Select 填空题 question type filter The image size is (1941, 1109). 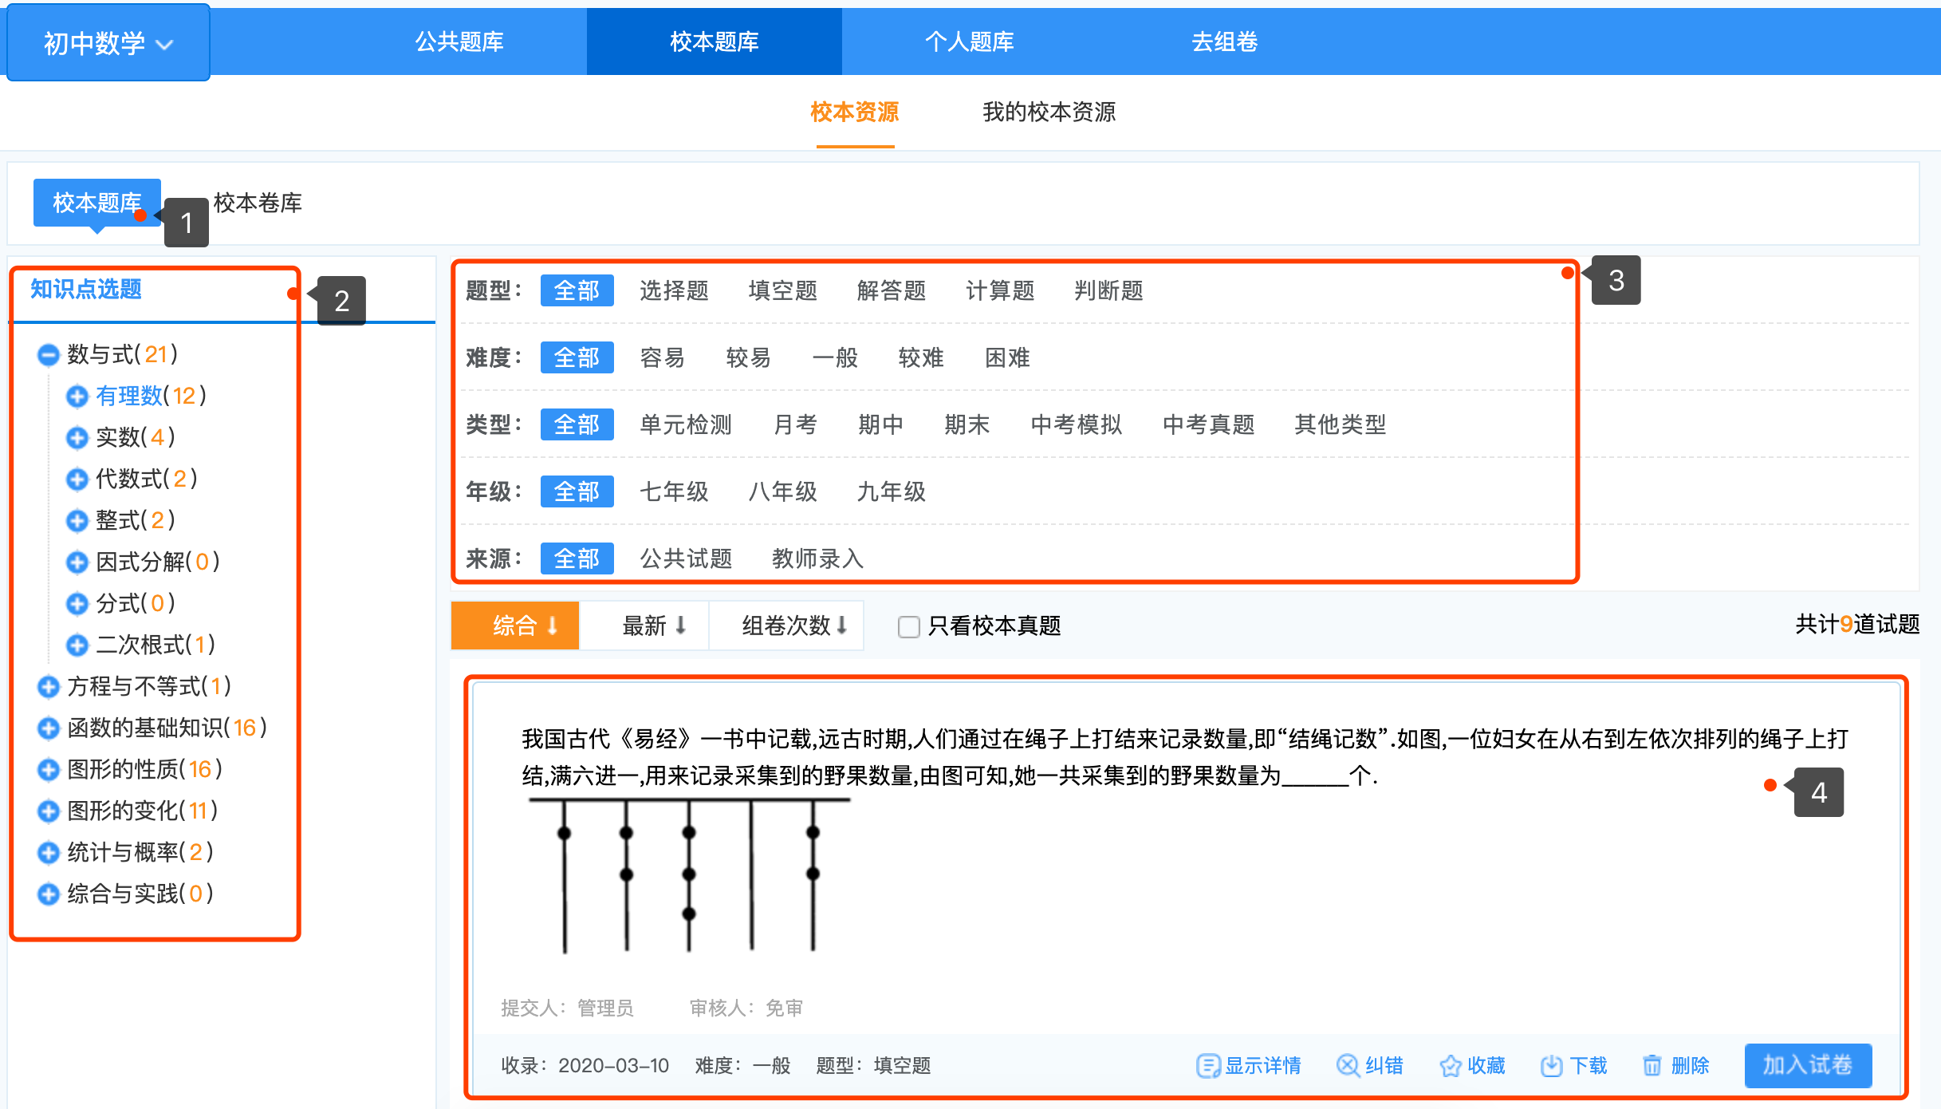[x=782, y=290]
